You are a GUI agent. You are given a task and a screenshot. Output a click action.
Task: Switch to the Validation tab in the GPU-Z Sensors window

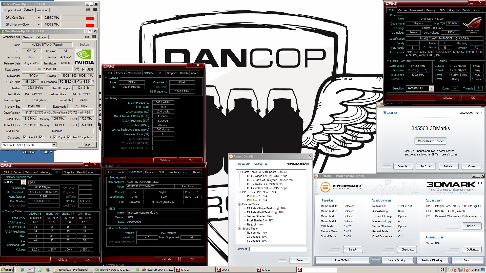(x=42, y=10)
